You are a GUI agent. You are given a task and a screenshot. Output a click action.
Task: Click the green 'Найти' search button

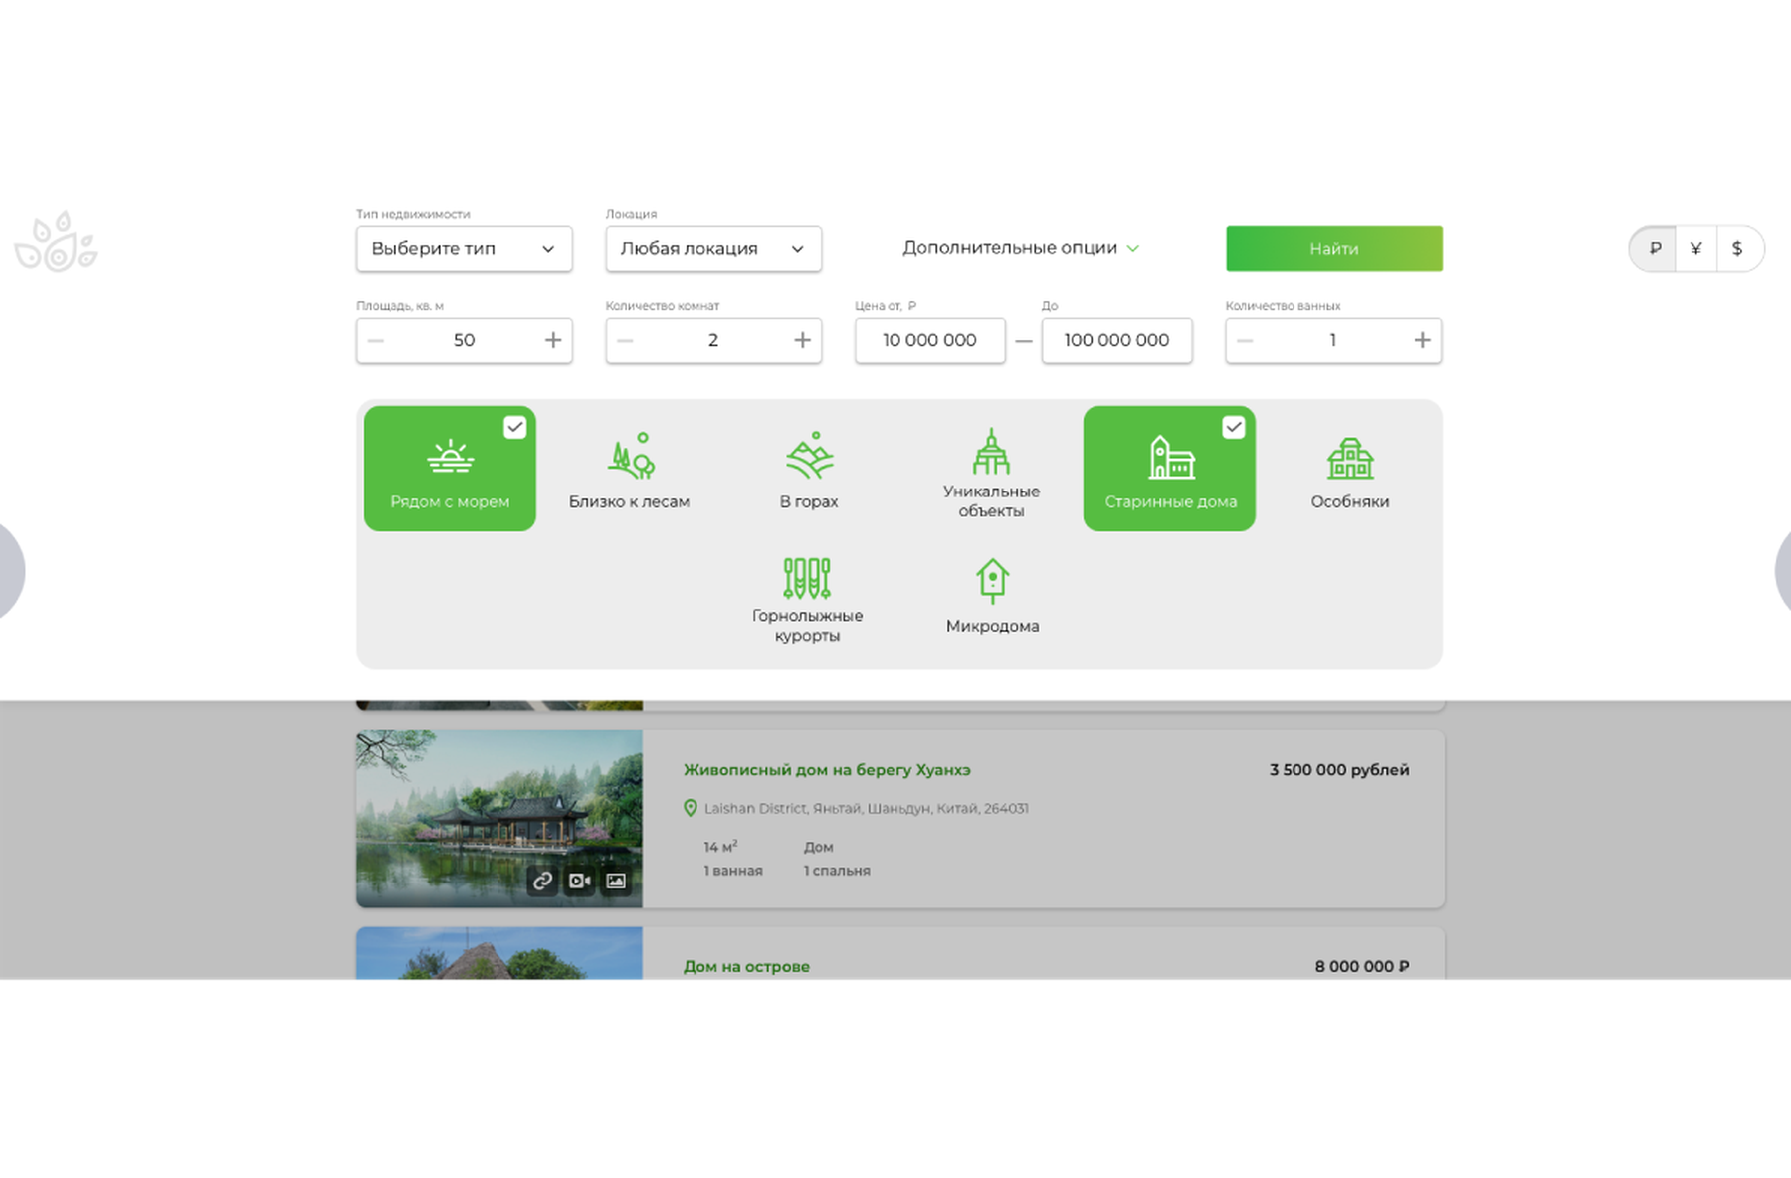coord(1333,249)
